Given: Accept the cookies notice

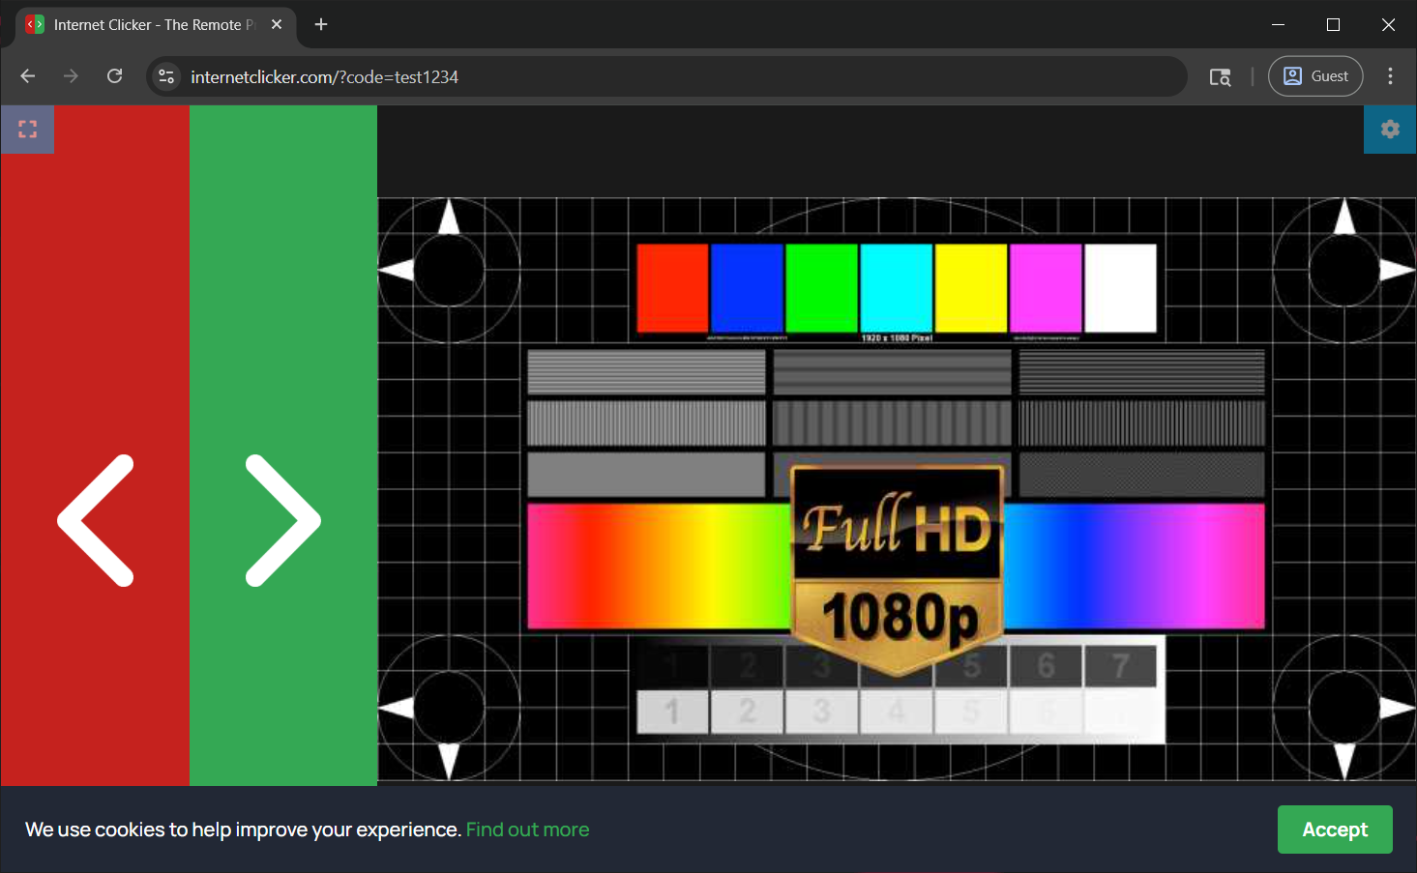Looking at the screenshot, I should click(1334, 829).
